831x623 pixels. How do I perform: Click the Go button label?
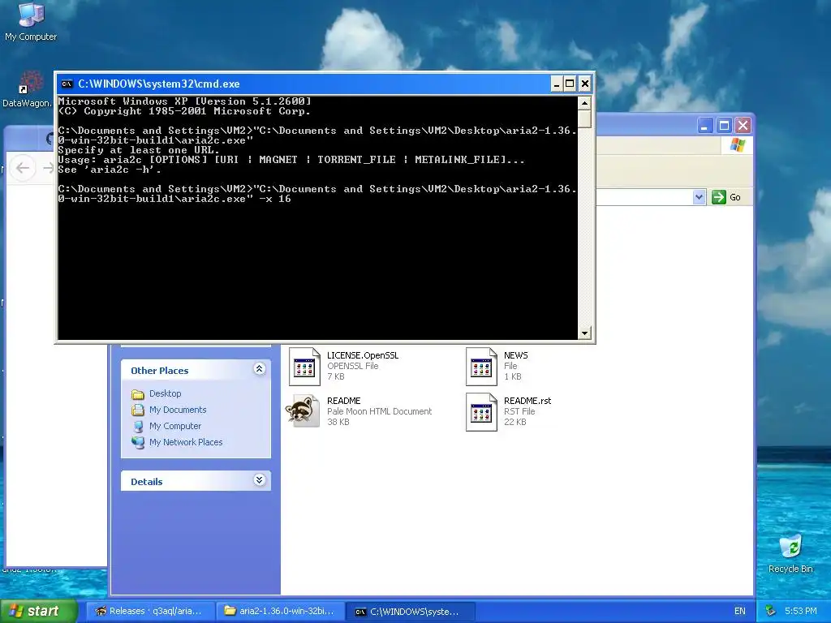pos(735,197)
